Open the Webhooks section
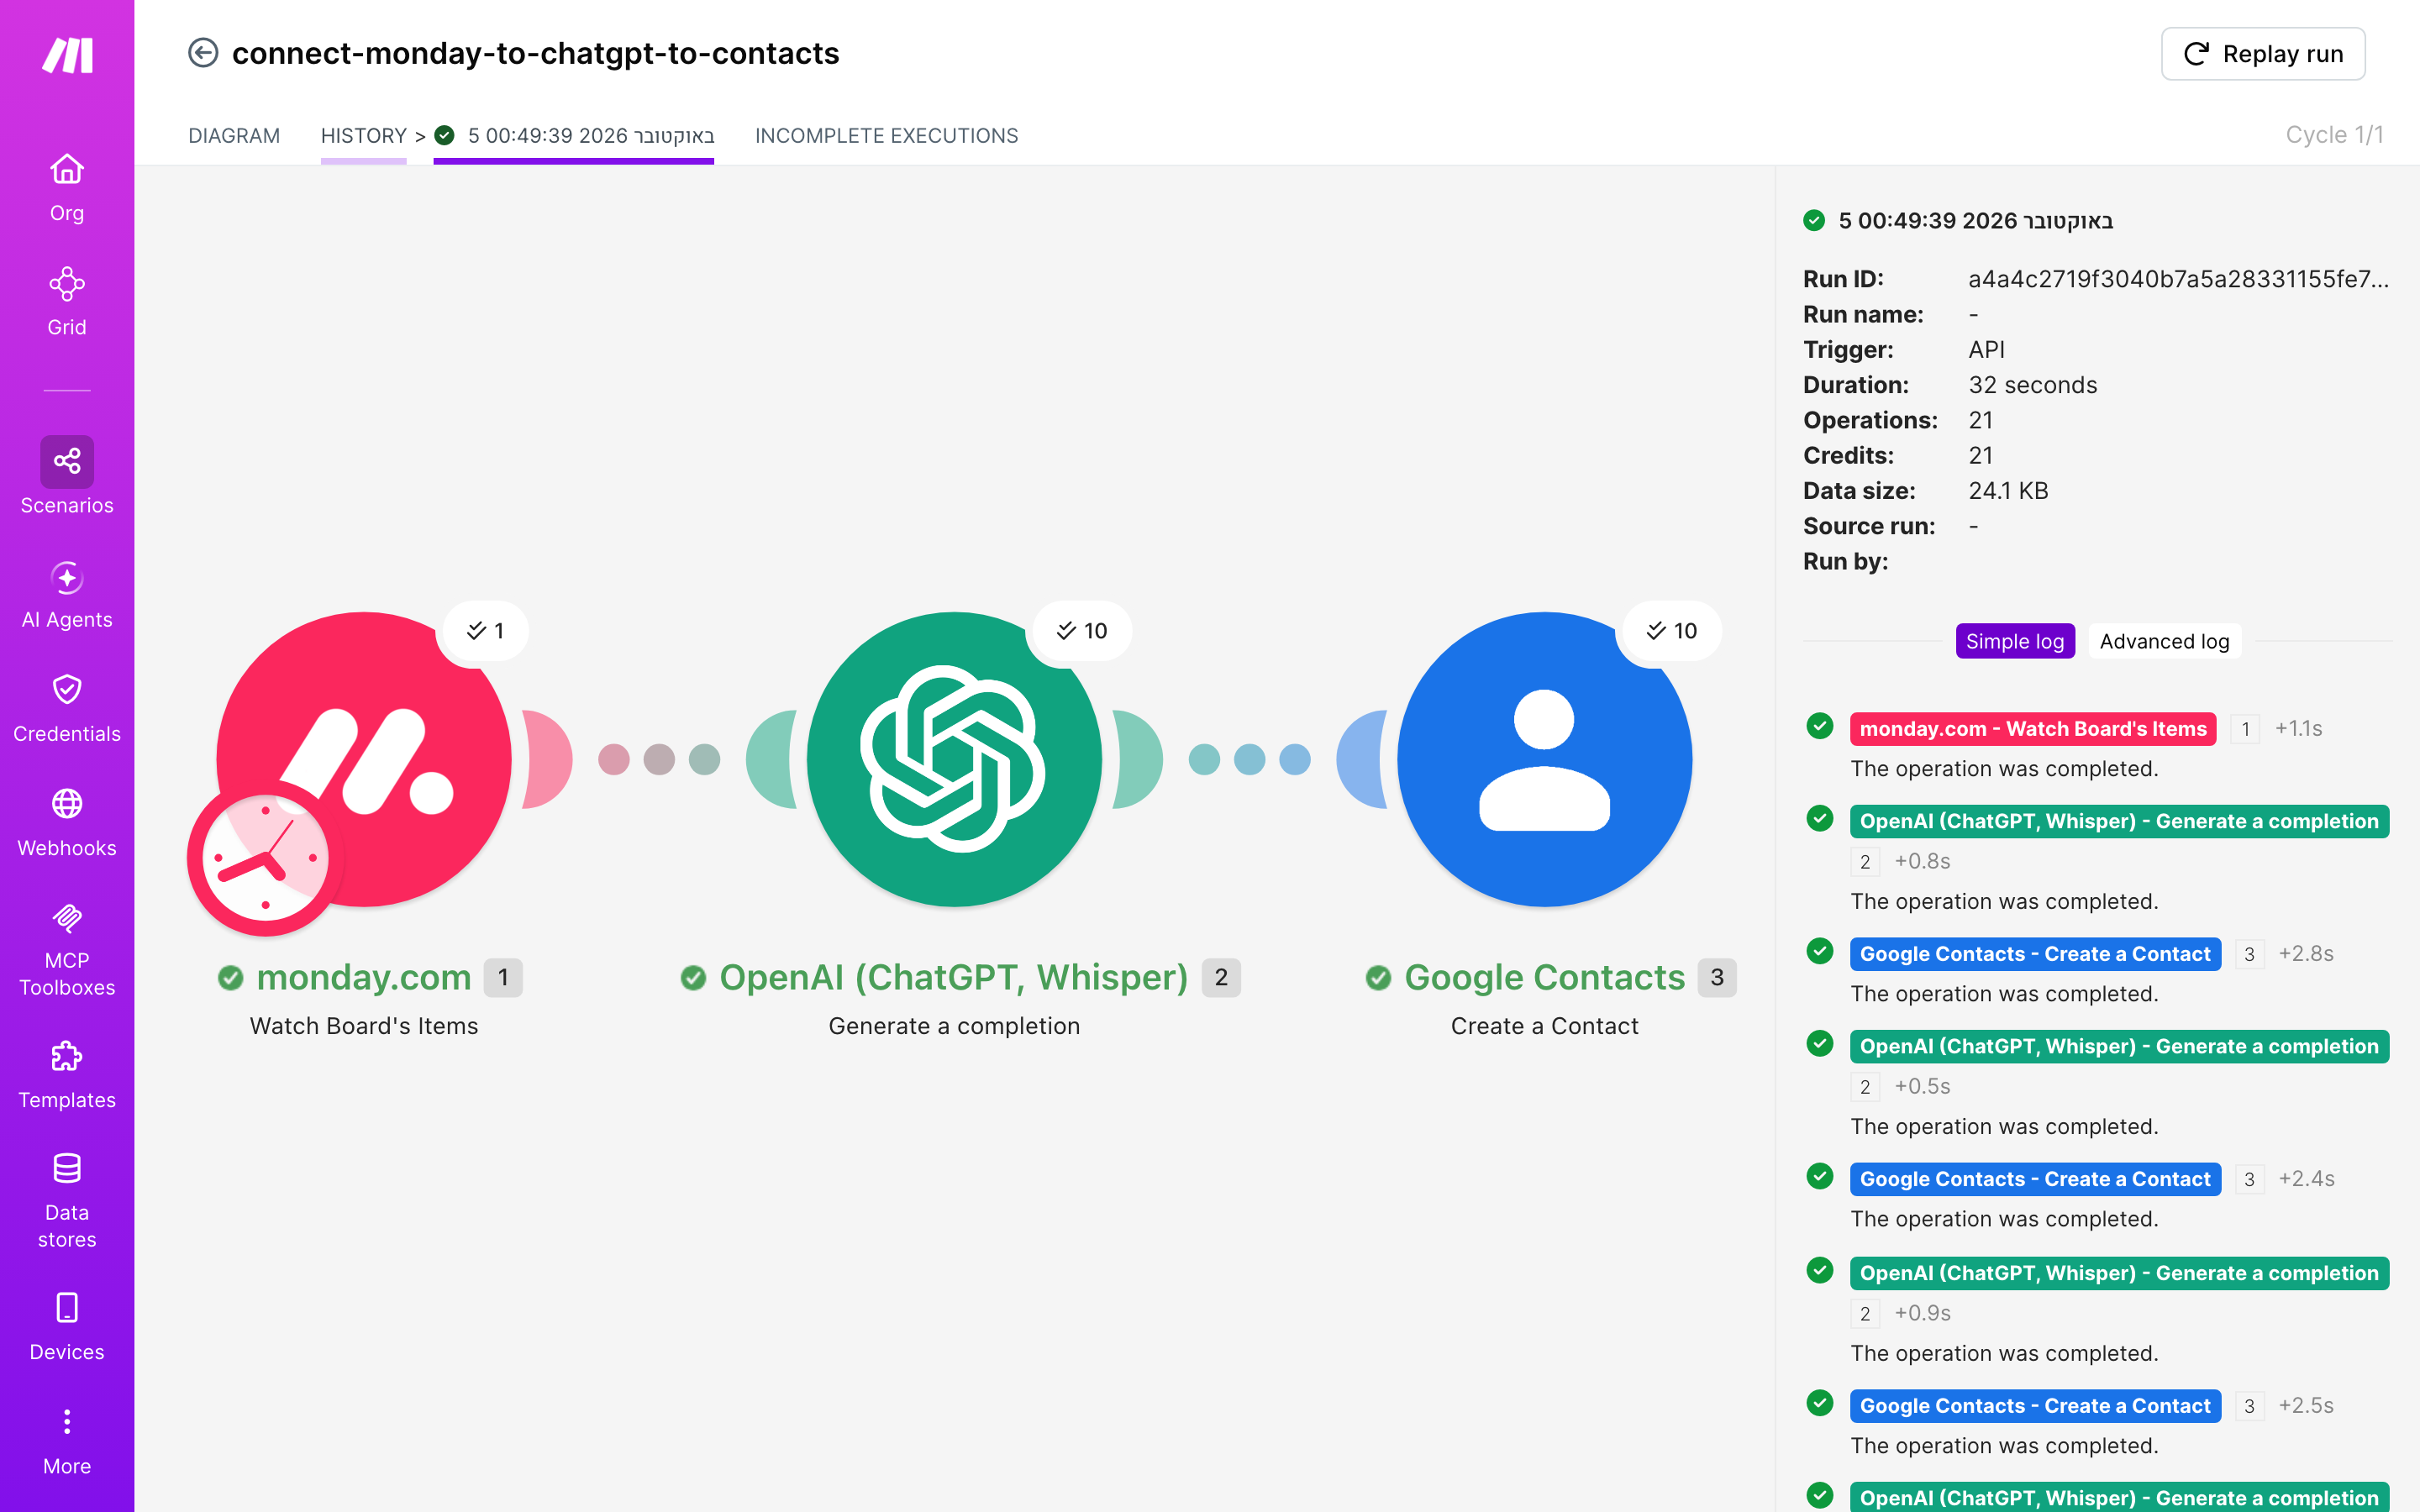The height and width of the screenshot is (1512, 2420). (x=67, y=822)
